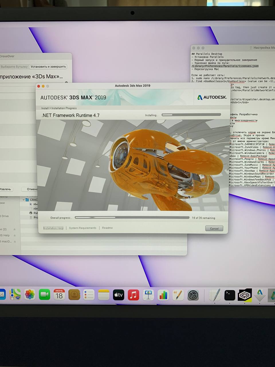
Task: Open Terminal from the Dock
Action: click(230, 295)
